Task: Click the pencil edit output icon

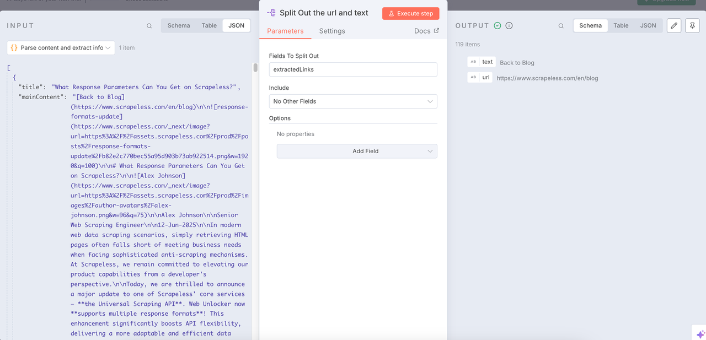Action: coord(674,26)
